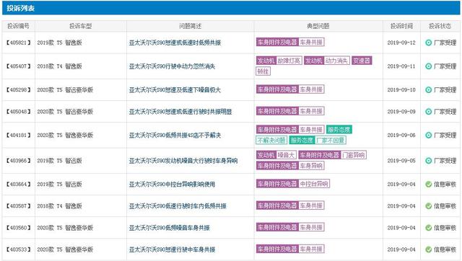Click the 厂家不回复 tag in row 404181

[x=331, y=141]
